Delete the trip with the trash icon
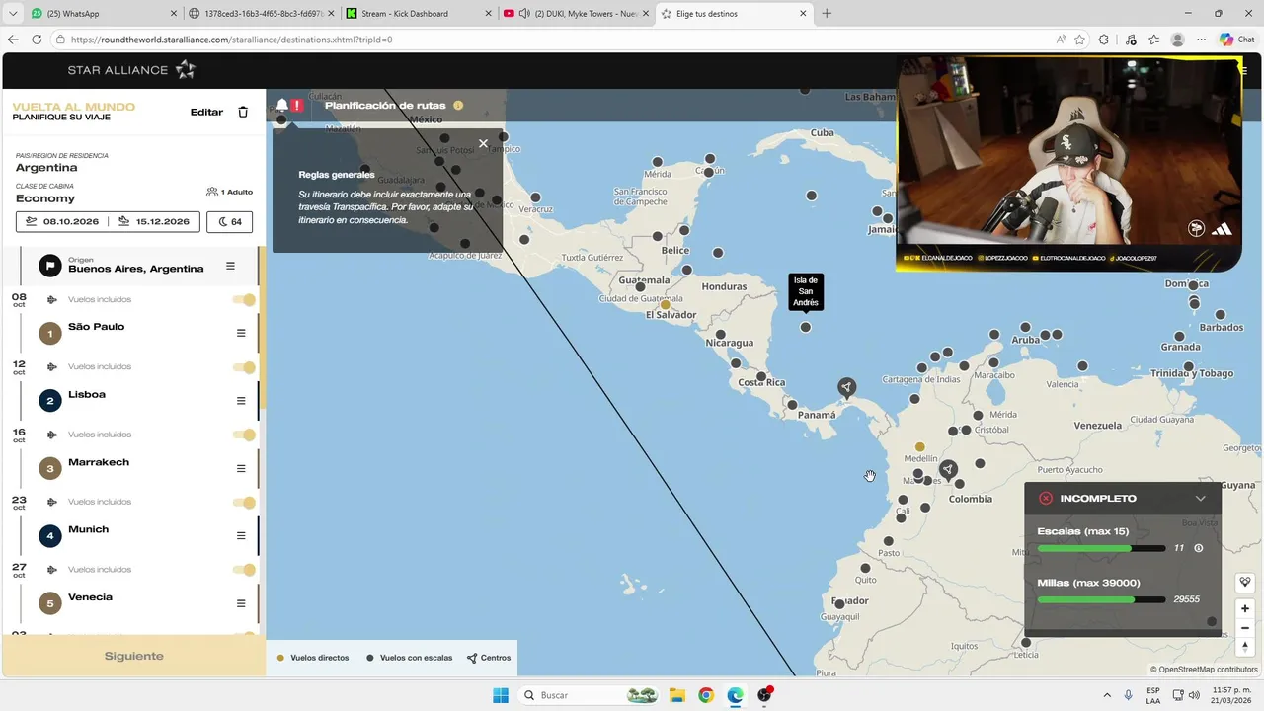1264x711 pixels. point(243,112)
